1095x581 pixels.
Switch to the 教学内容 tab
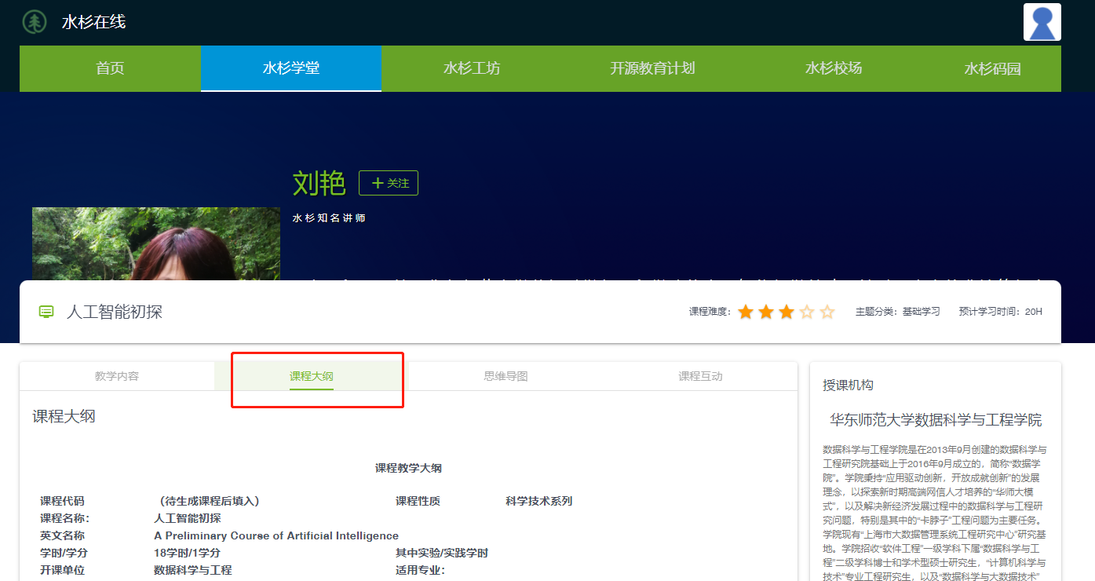tap(117, 376)
